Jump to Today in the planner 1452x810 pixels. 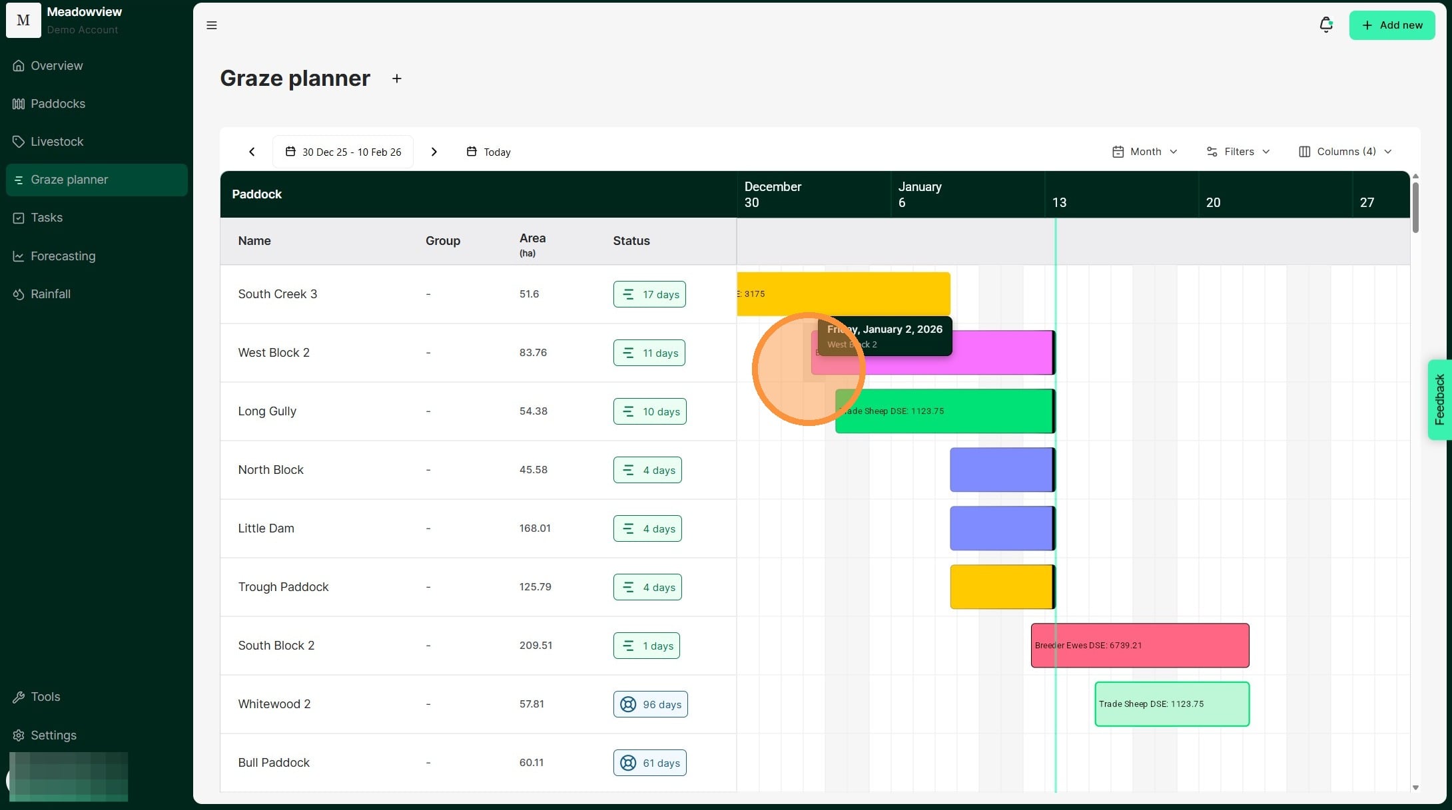(x=489, y=152)
